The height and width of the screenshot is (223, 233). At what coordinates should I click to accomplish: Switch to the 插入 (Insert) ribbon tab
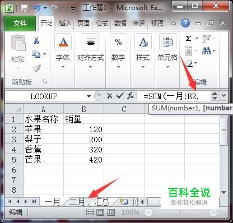click(x=64, y=24)
